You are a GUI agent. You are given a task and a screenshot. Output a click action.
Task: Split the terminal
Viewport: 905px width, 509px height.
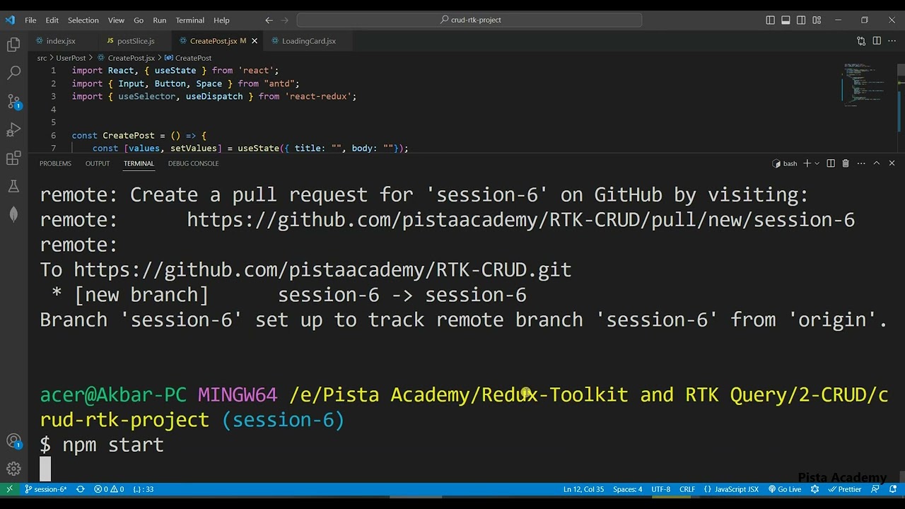pyautogui.click(x=831, y=163)
